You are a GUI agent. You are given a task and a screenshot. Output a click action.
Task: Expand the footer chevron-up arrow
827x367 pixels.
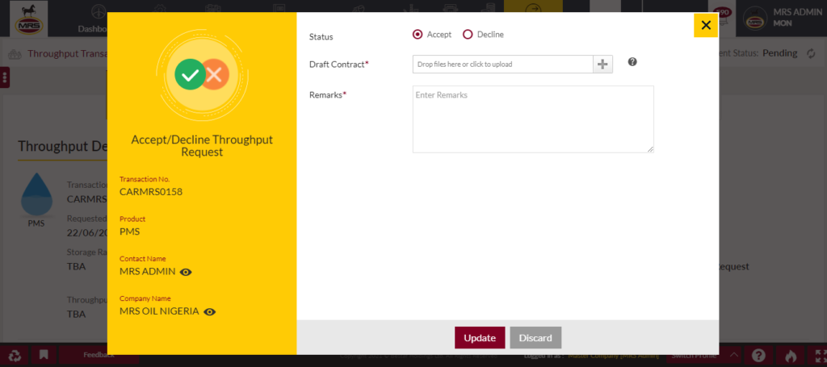pos(733,355)
